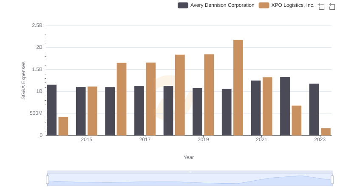
Task: Click the XPO Logistics bar for 2019
Action: 209,95
